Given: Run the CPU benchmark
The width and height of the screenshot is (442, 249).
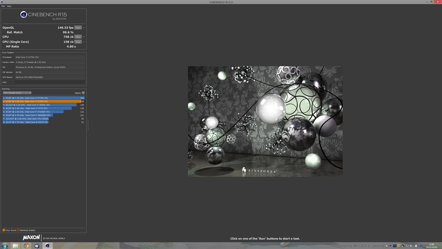Looking at the screenshot, I should tap(78, 37).
